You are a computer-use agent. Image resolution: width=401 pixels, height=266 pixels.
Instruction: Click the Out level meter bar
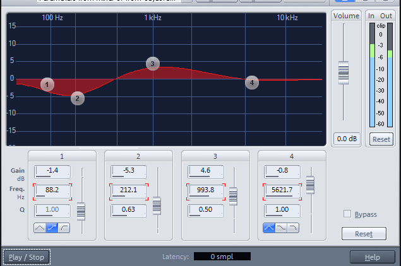(x=390, y=75)
